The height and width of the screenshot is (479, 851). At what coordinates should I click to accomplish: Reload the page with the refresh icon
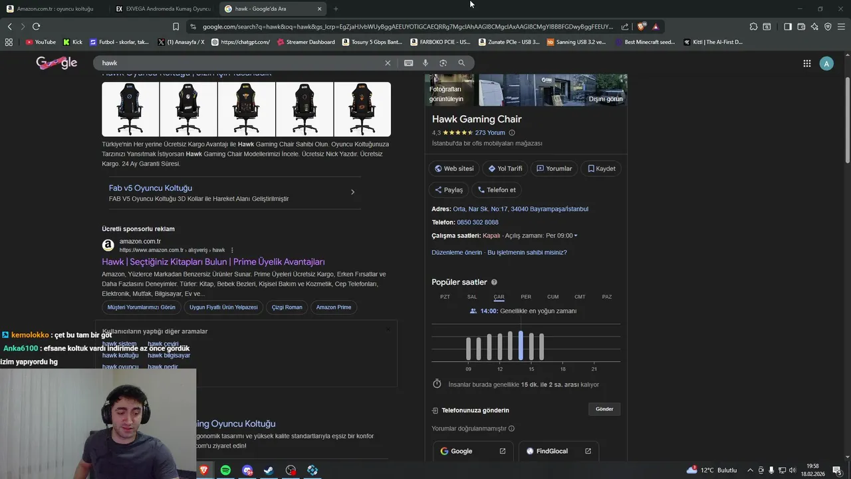pyautogui.click(x=36, y=27)
